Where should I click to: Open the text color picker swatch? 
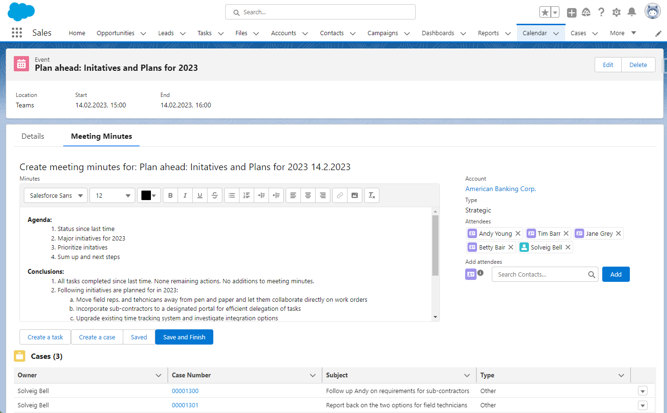coord(149,195)
